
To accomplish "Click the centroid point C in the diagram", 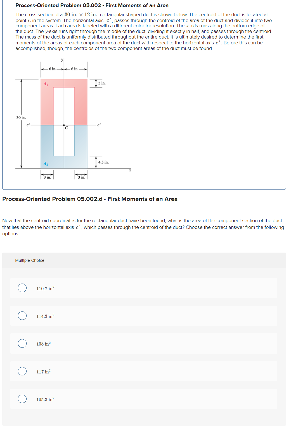I will tap(65, 126).
